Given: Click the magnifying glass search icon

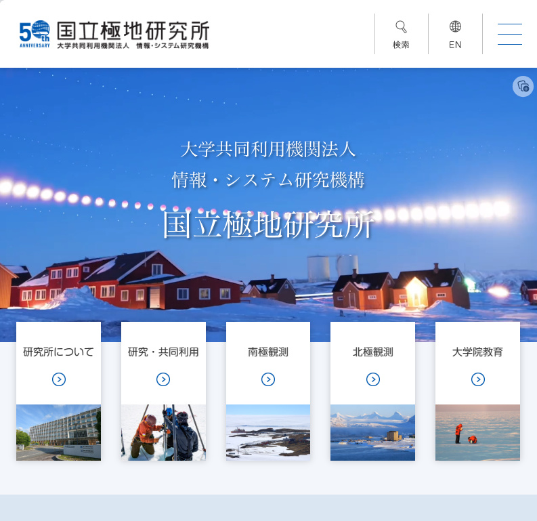Looking at the screenshot, I should point(401,27).
